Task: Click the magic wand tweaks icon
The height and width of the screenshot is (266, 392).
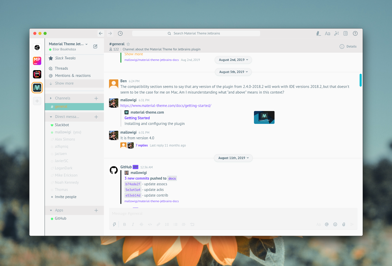Action: coord(336,33)
